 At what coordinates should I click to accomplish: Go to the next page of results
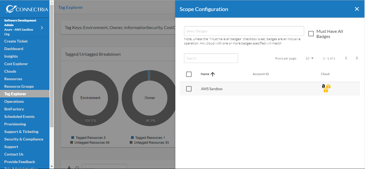[357, 58]
